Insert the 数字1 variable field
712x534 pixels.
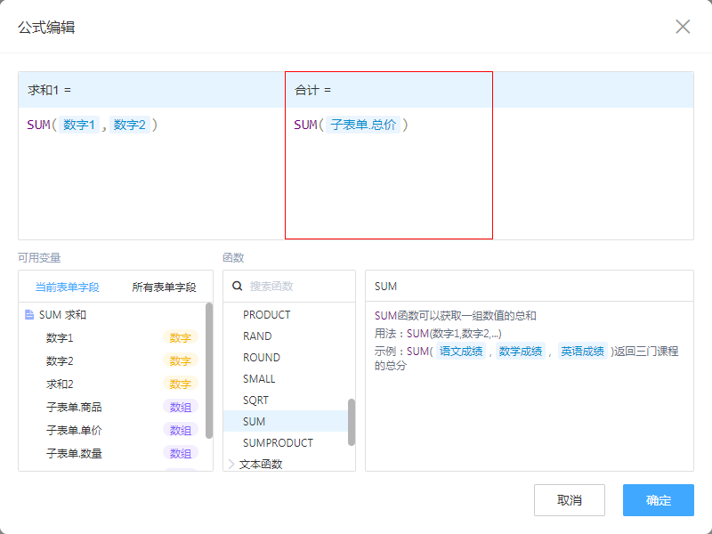(x=60, y=338)
